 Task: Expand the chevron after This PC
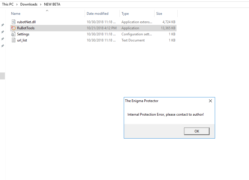(x=17, y=4)
